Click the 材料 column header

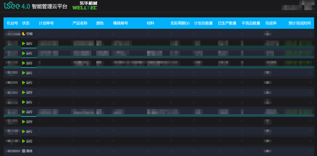click(150, 23)
